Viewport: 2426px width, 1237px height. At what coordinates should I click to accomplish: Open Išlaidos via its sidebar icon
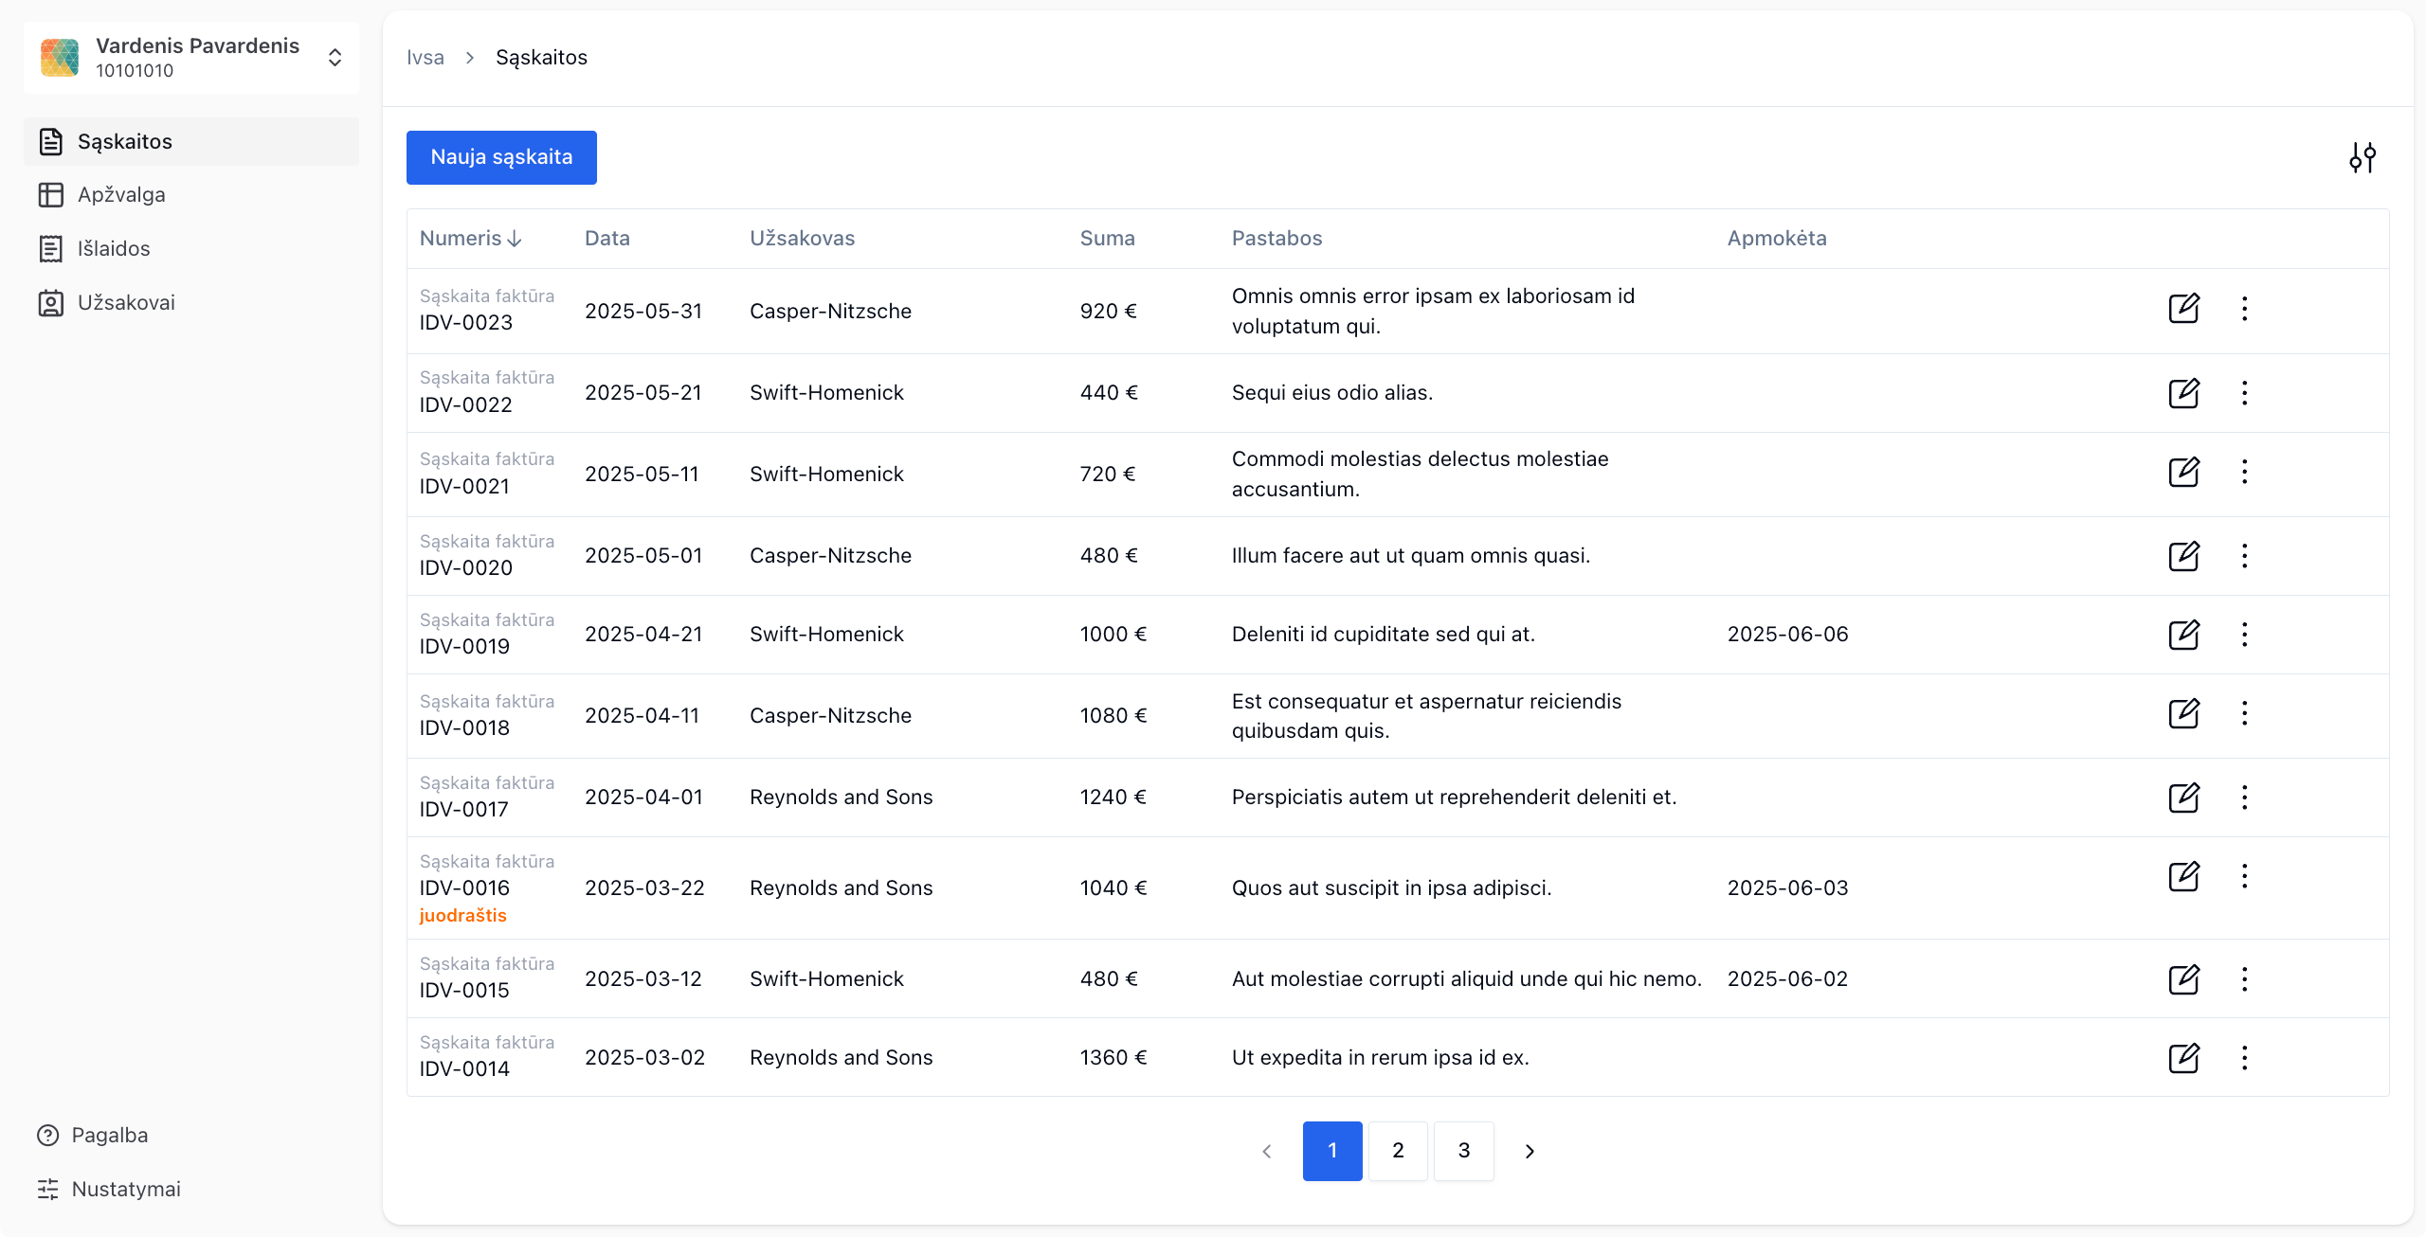(x=50, y=248)
